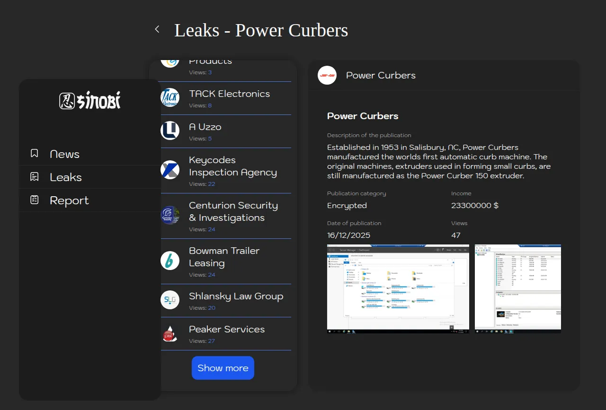Open the Report menu item
The height and width of the screenshot is (410, 606).
[69, 201]
